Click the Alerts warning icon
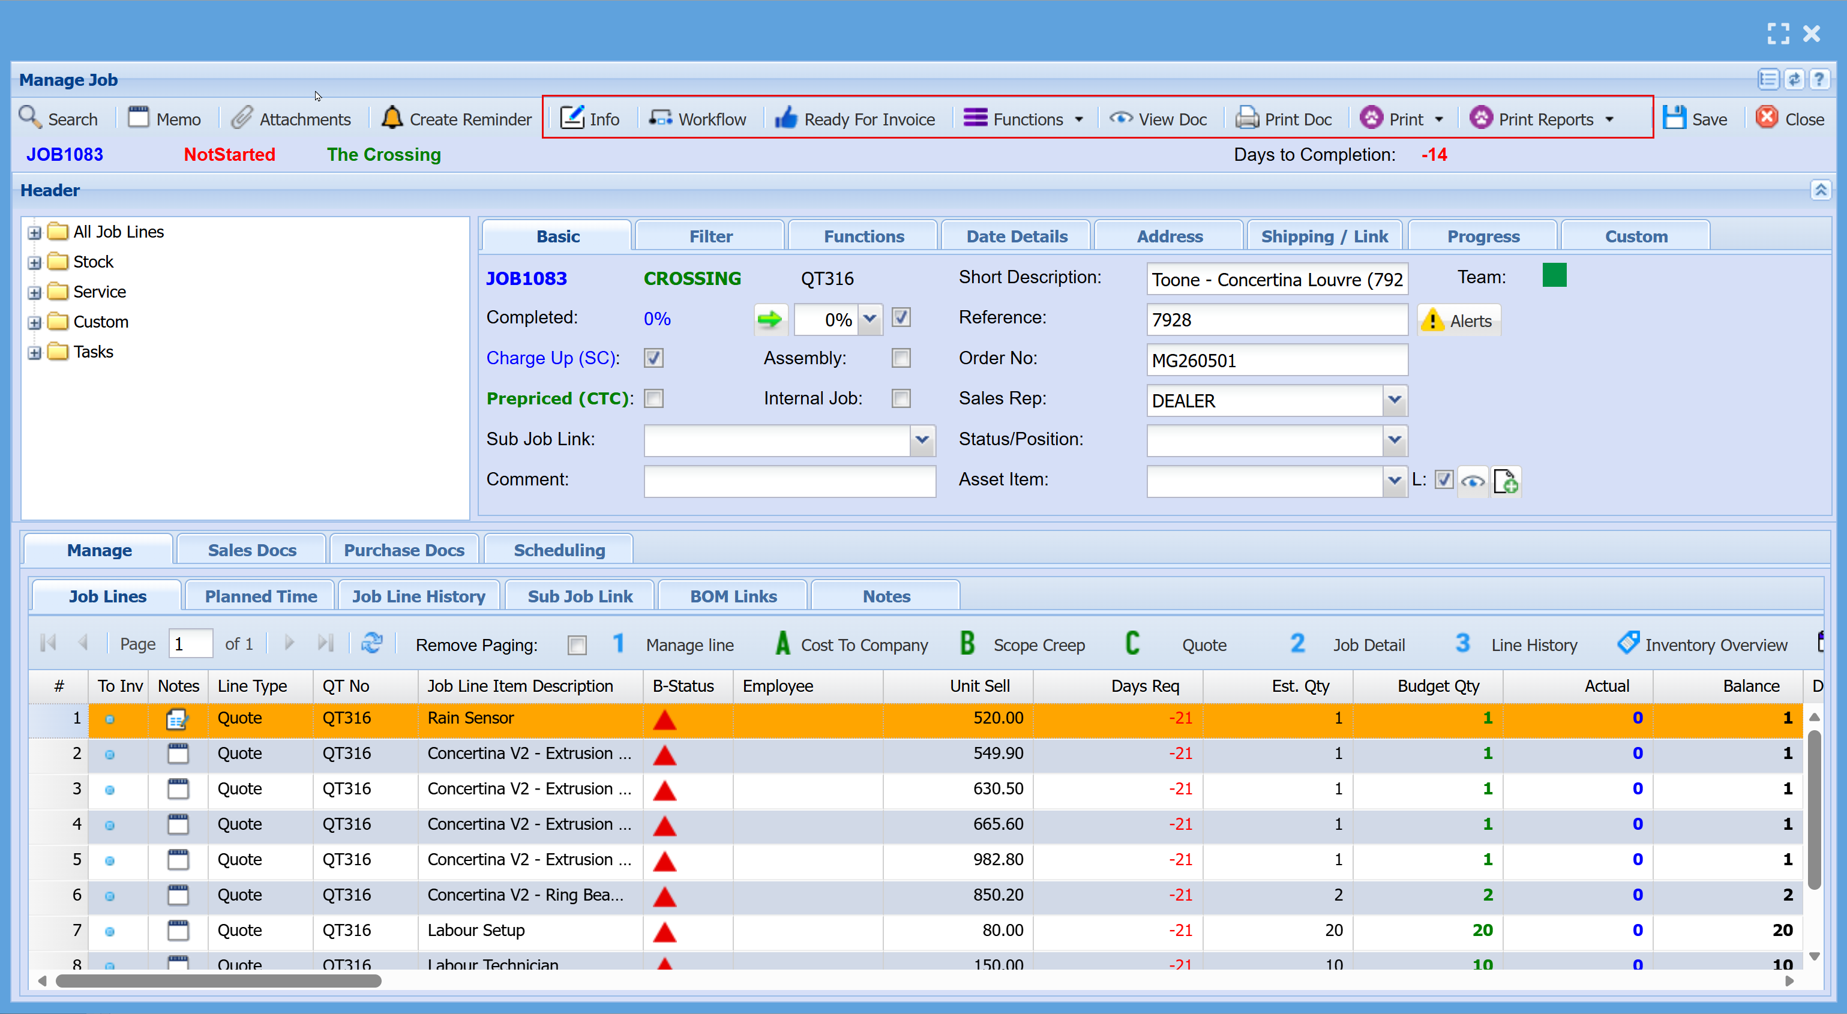1847x1014 pixels. pyautogui.click(x=1432, y=320)
